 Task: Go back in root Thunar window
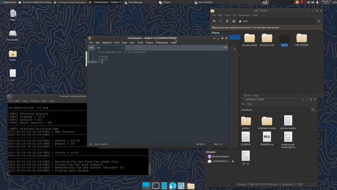pyautogui.click(x=214, y=21)
